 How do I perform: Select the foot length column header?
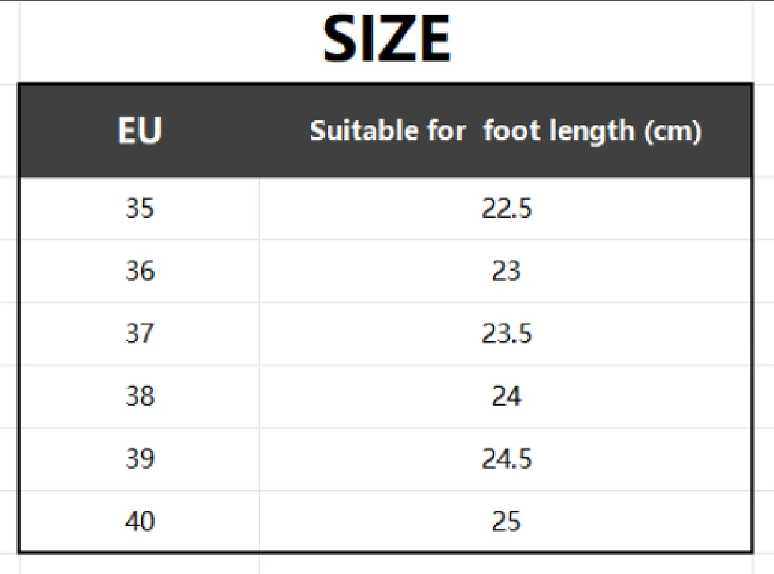click(505, 131)
